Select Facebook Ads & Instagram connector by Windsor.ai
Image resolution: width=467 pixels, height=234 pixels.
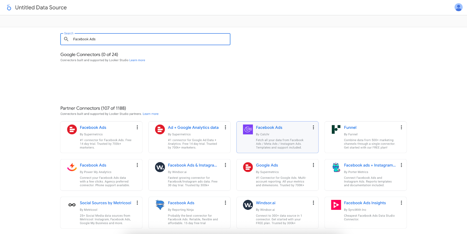pyautogui.click(x=192, y=165)
